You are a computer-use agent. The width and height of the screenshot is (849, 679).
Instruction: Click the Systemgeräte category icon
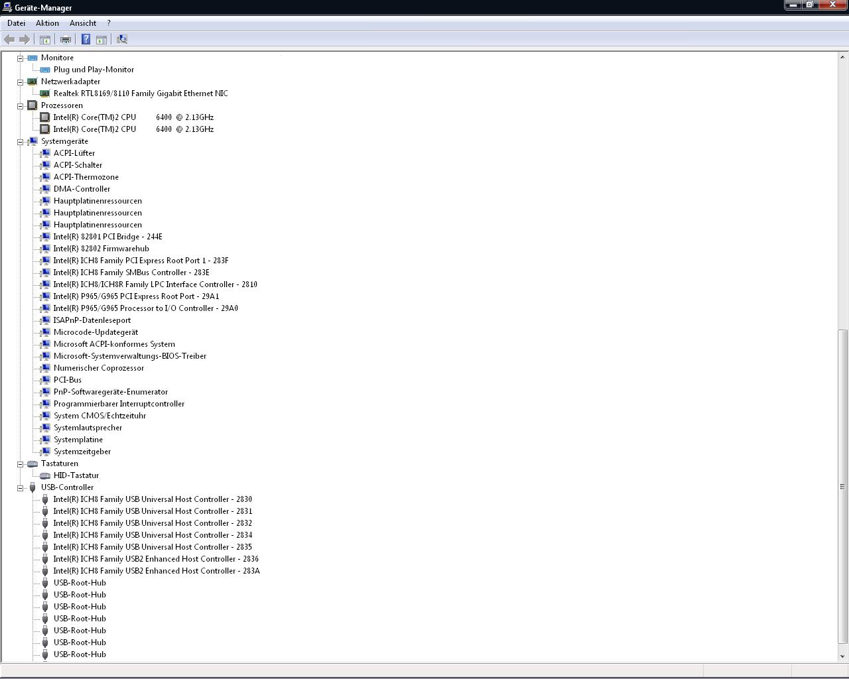(33, 141)
